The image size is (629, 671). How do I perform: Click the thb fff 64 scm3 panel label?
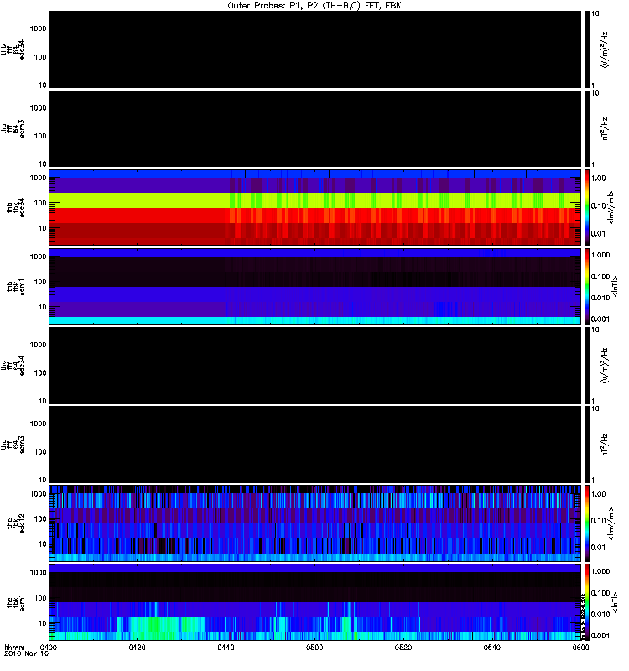pyautogui.click(x=13, y=128)
